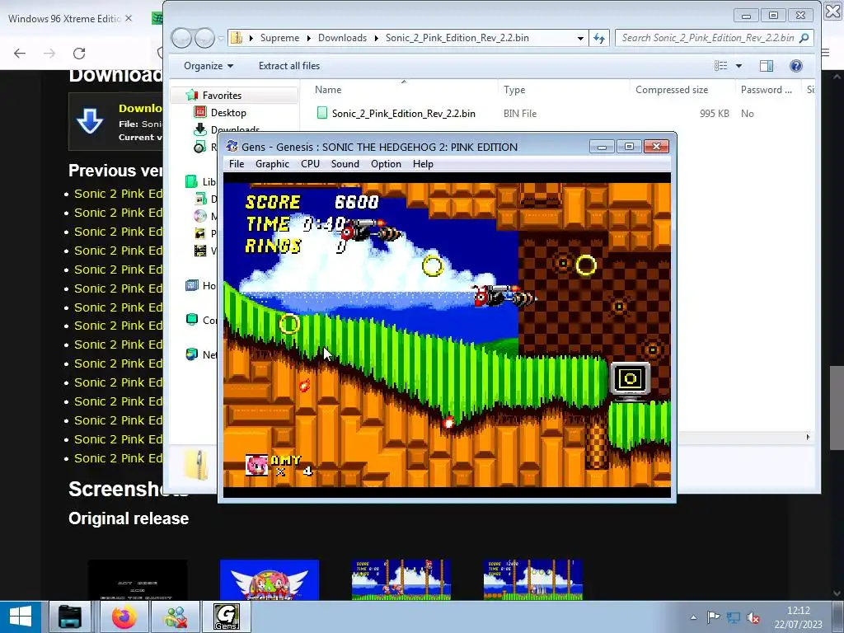Open the black first screenshot thumbnail
The image size is (844, 633).
[x=138, y=579]
